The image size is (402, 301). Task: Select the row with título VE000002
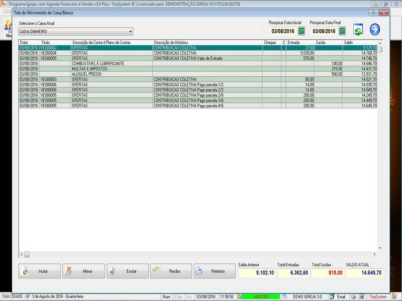[198, 48]
